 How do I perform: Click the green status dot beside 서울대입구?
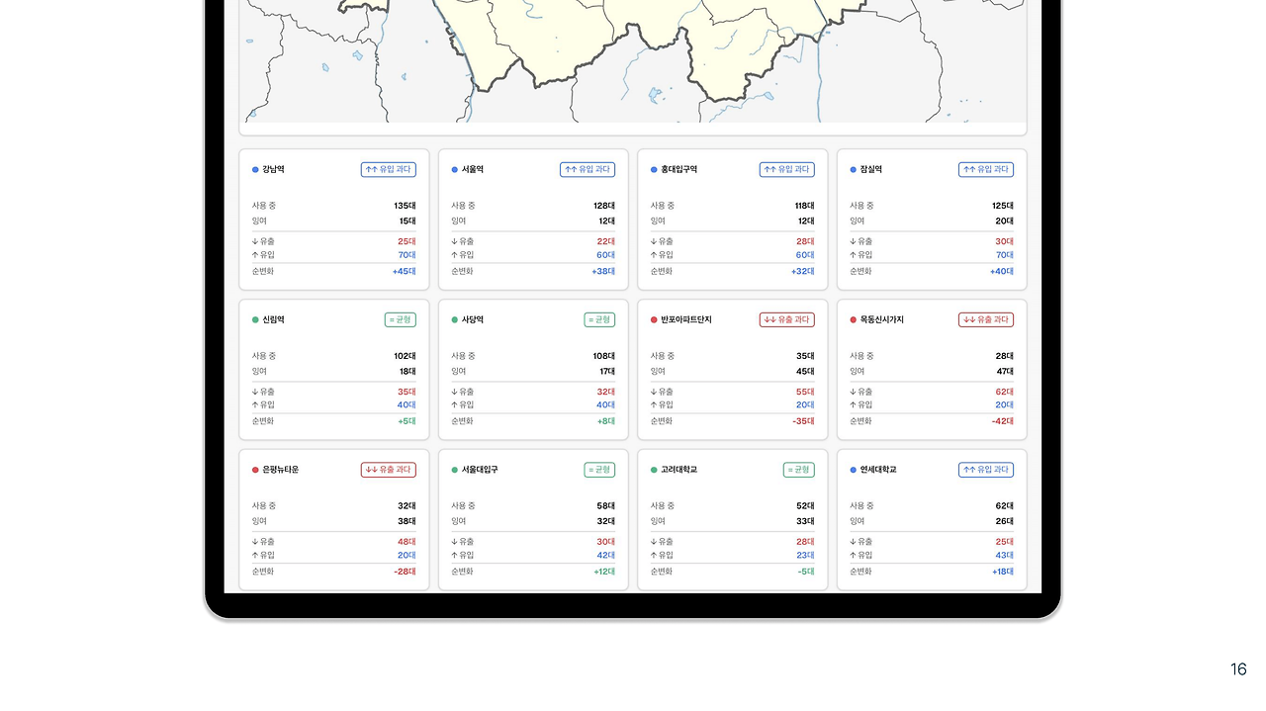(x=455, y=470)
